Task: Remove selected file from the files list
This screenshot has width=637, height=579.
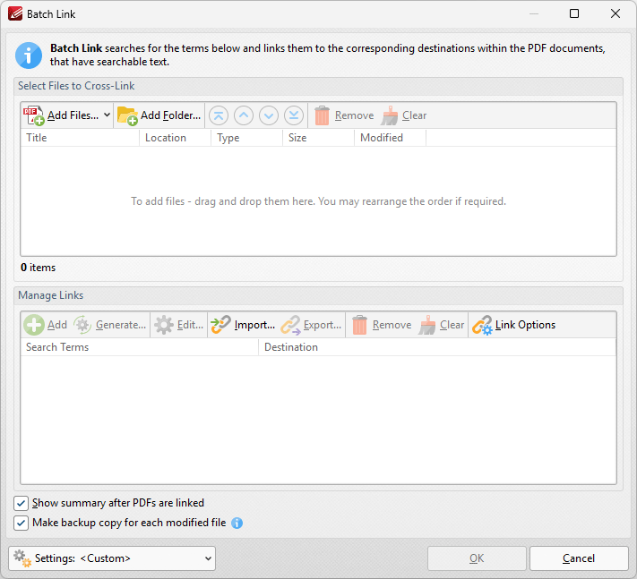Action: (344, 115)
